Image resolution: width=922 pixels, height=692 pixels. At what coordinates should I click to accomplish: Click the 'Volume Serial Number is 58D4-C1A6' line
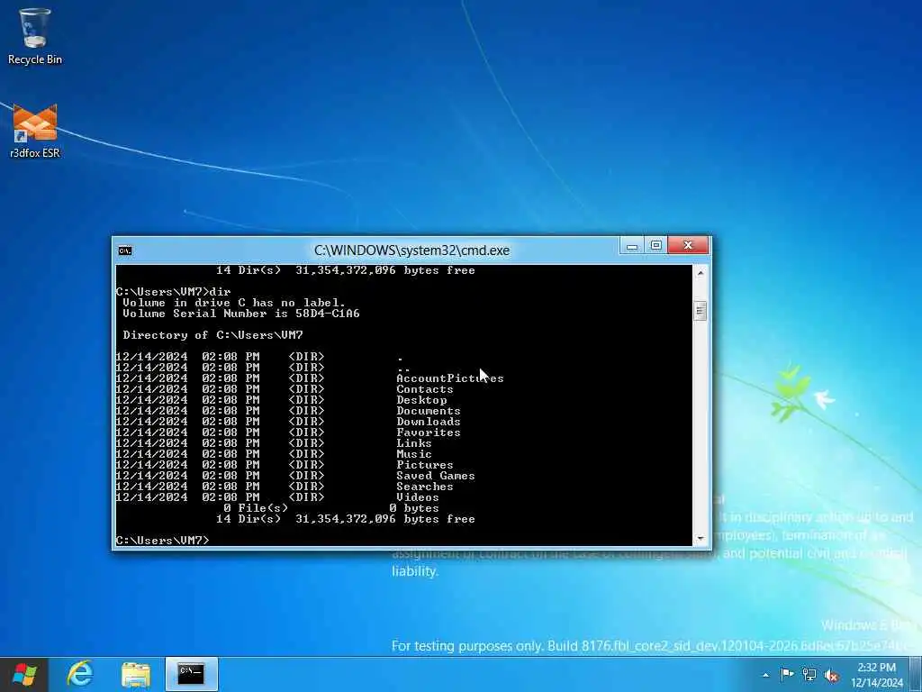click(241, 314)
